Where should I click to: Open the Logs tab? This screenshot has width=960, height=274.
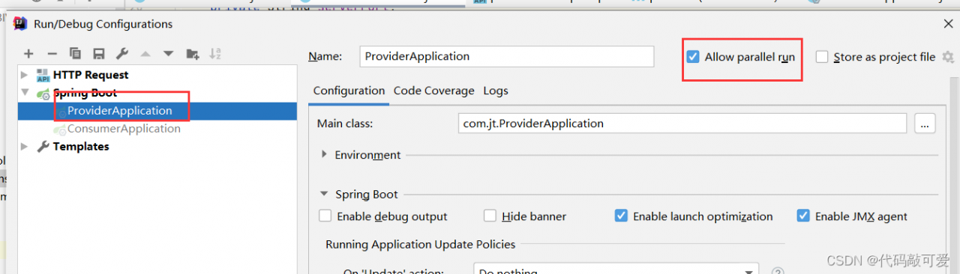(495, 91)
